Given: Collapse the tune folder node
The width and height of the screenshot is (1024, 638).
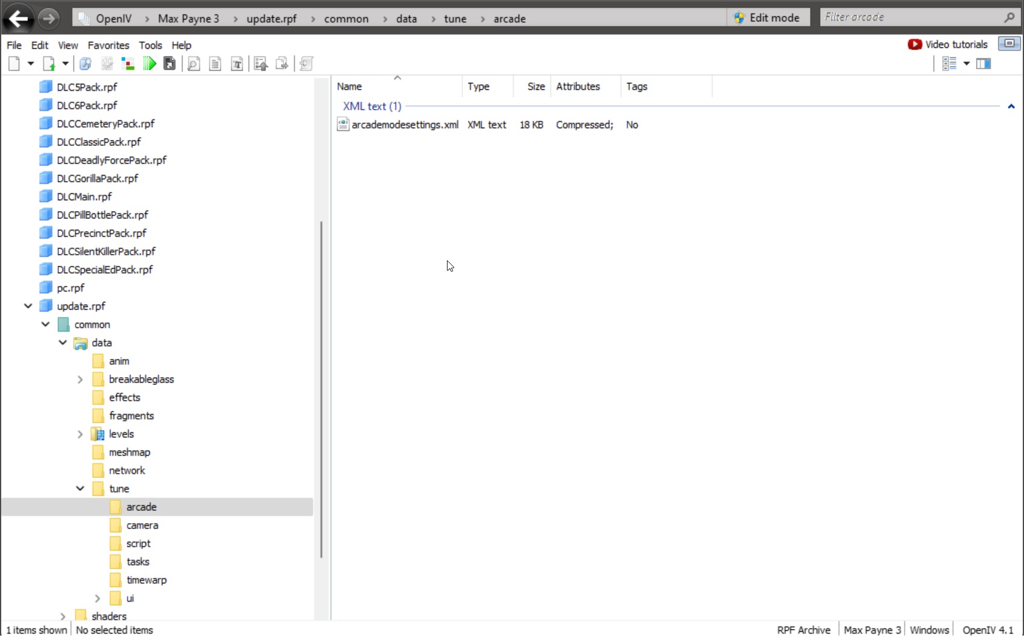Looking at the screenshot, I should tap(80, 488).
